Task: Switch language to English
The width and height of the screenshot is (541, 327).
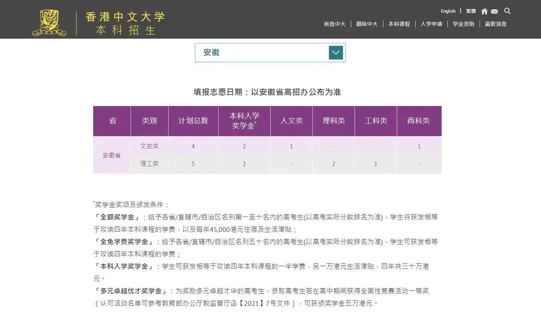Action: tap(448, 11)
